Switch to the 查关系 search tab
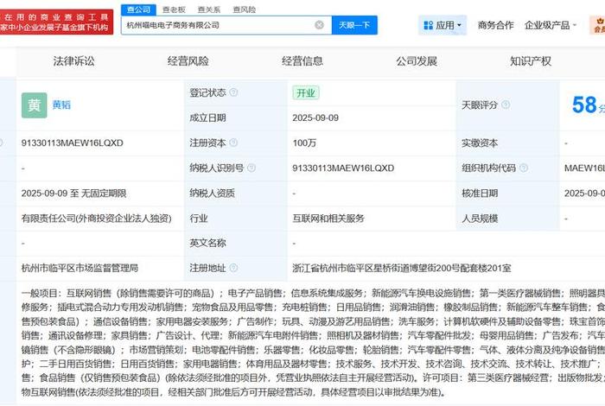The width and height of the screenshot is (605, 406). coord(209,10)
